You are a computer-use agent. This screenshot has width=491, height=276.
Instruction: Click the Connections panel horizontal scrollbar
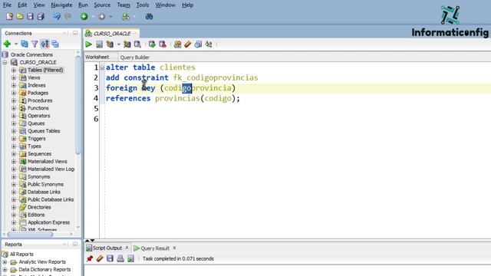(x=31, y=234)
